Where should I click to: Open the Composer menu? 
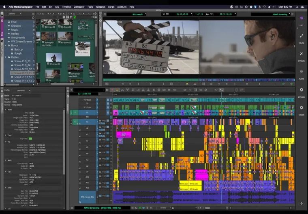tap(79, 7)
